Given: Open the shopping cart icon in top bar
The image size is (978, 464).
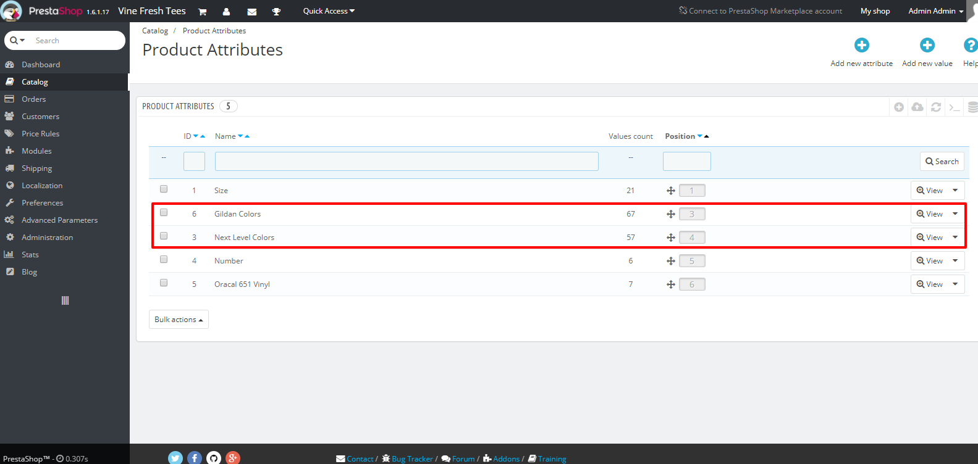Looking at the screenshot, I should 202,11.
